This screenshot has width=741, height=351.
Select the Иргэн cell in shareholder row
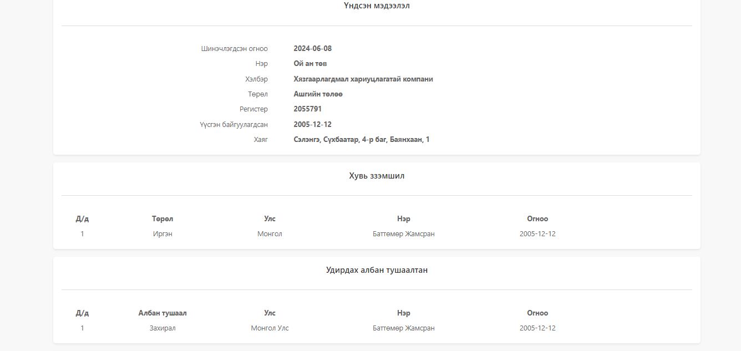(x=163, y=234)
